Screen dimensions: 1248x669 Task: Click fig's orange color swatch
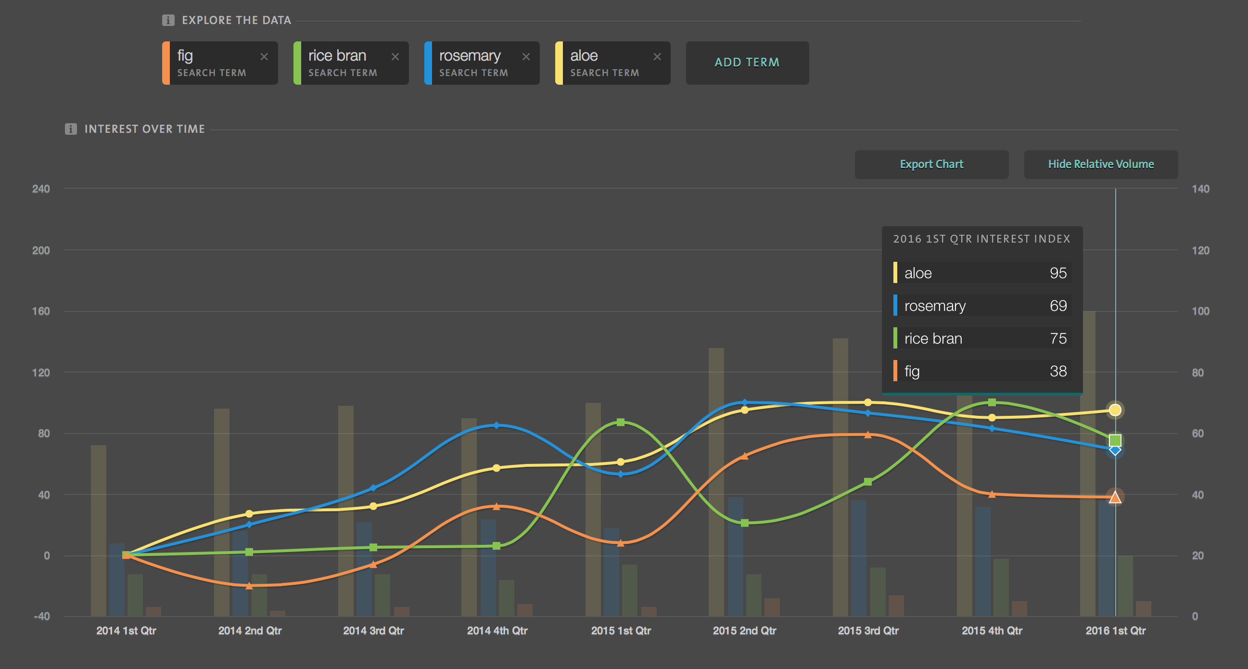click(x=166, y=63)
